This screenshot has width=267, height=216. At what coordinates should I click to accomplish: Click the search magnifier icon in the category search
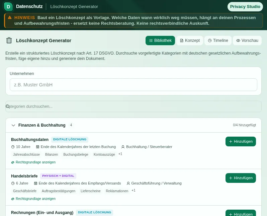pos(8,106)
